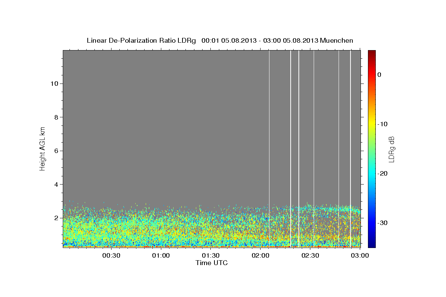Click the white data-gap line just after 02:30
446x297 pixels.
(314, 148)
